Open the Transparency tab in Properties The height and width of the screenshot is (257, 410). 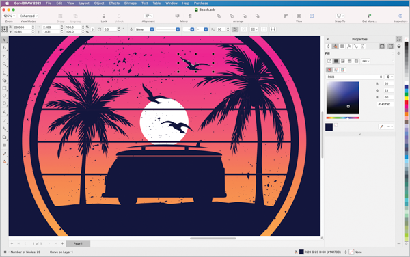pyautogui.click(x=342, y=46)
